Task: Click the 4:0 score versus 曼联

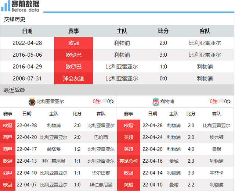Action: coord(191,149)
